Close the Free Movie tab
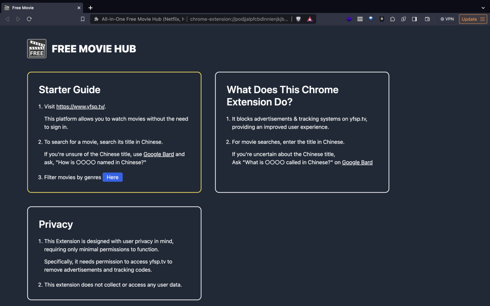The image size is (490, 306). point(79,8)
